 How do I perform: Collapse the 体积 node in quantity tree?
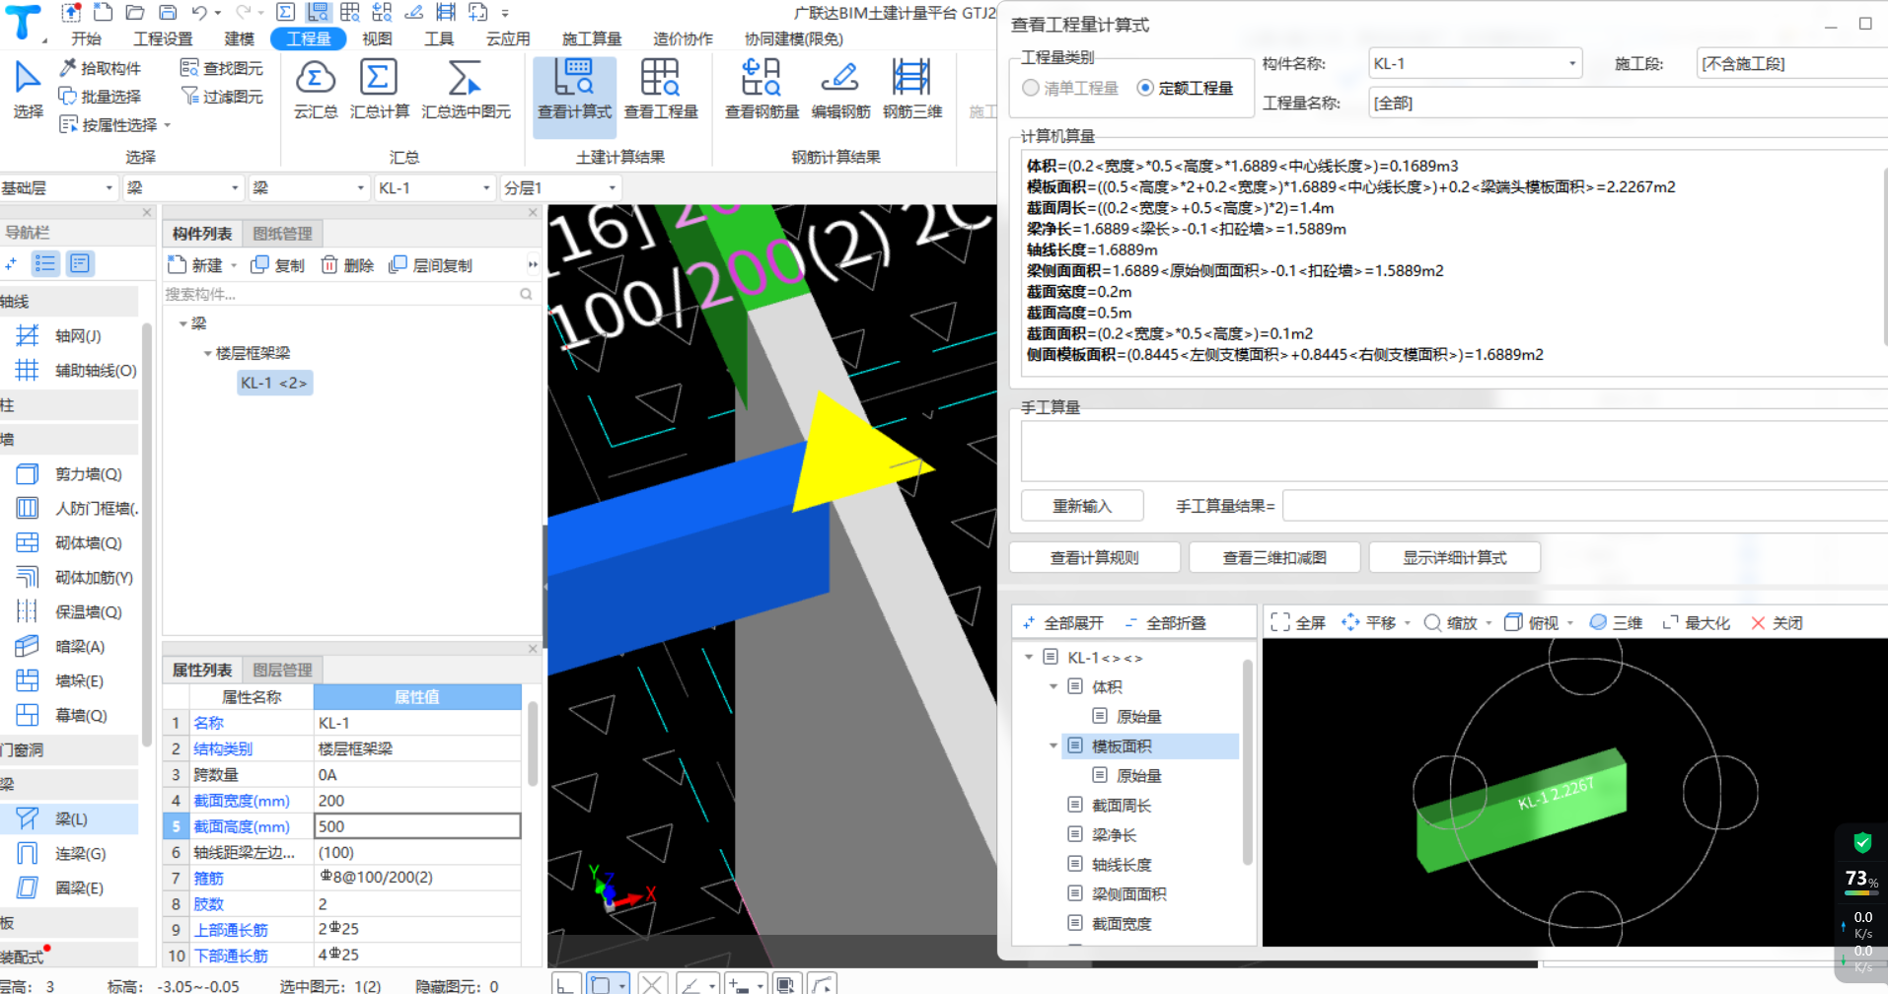[1053, 687]
